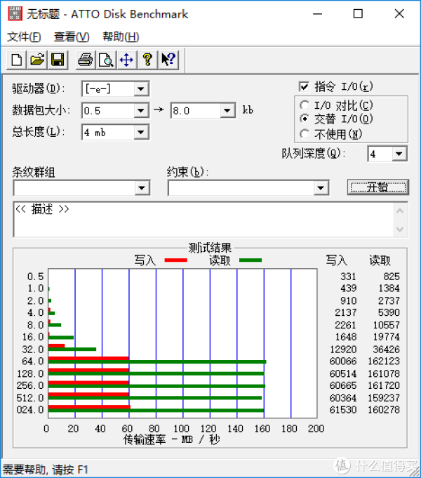Click the New file toolbar icon

[16, 60]
